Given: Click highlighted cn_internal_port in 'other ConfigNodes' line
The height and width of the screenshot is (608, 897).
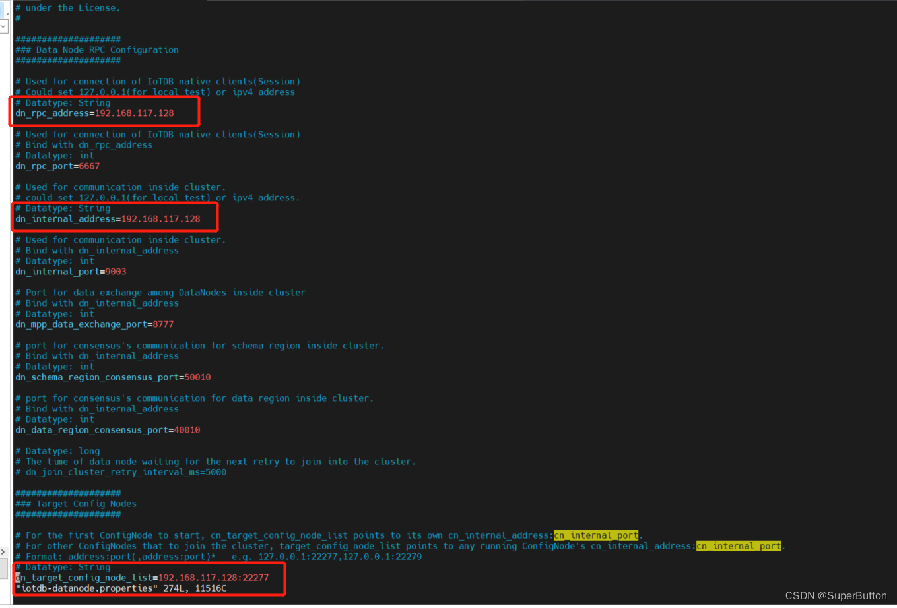Looking at the screenshot, I should coord(739,546).
